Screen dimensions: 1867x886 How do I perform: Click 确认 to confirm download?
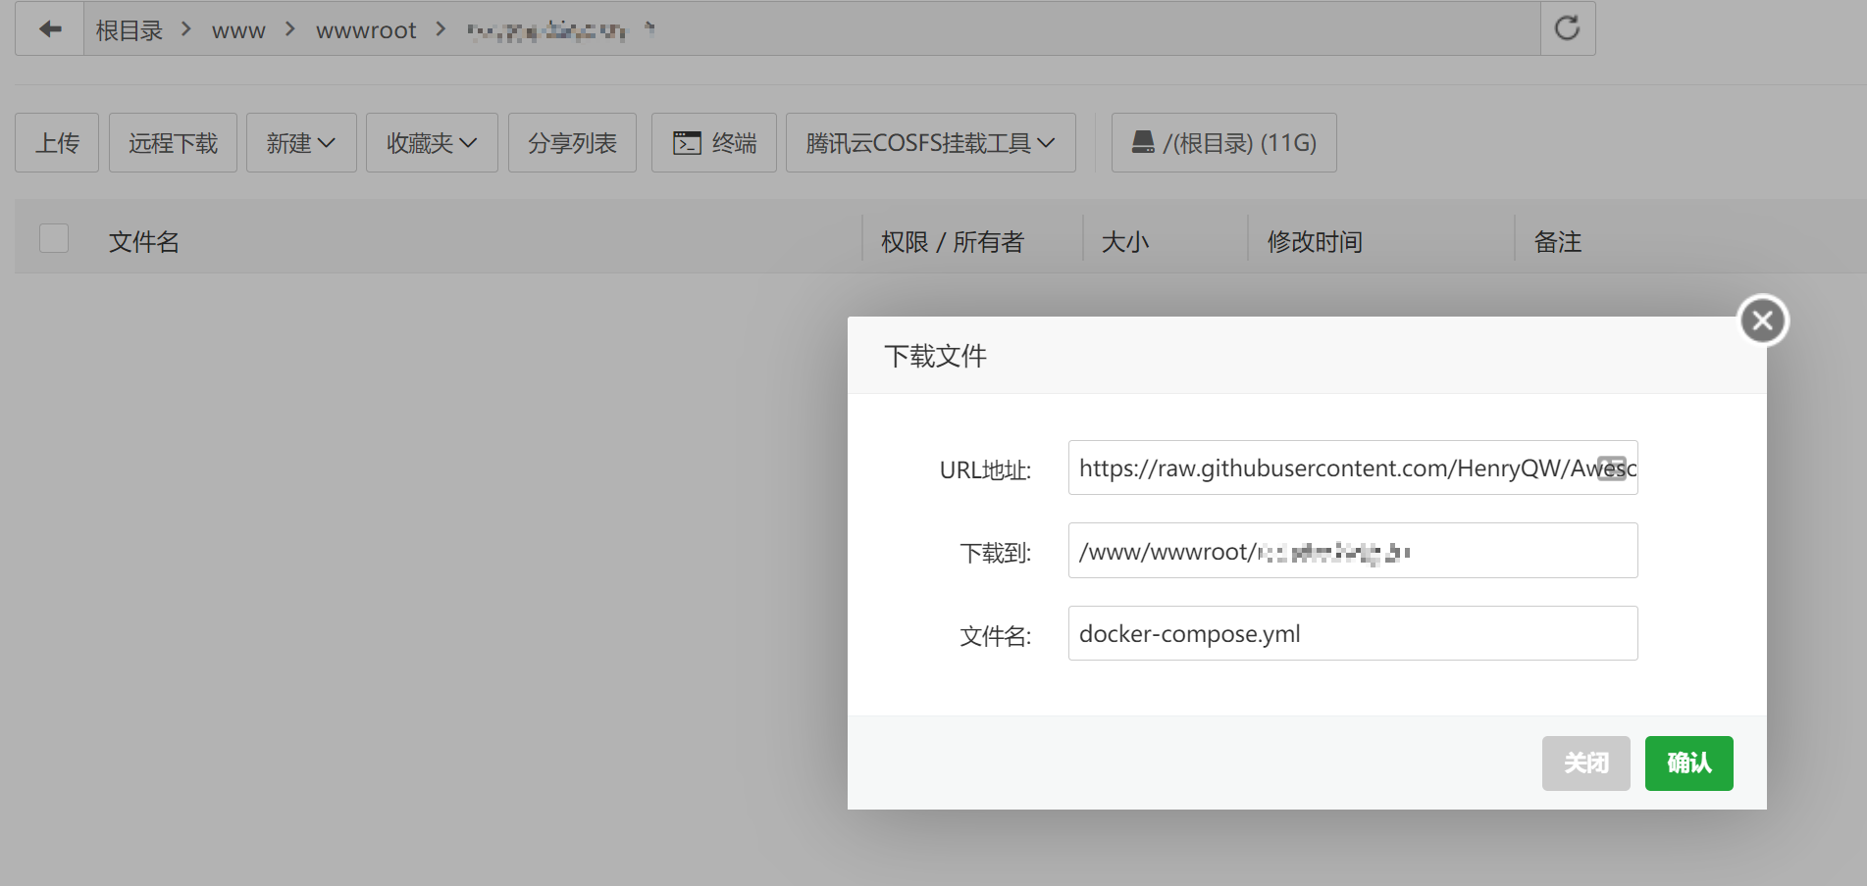pyautogui.click(x=1688, y=763)
